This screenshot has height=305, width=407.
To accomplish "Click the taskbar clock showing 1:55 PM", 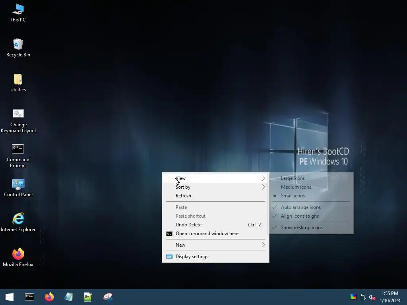I will (x=390, y=297).
